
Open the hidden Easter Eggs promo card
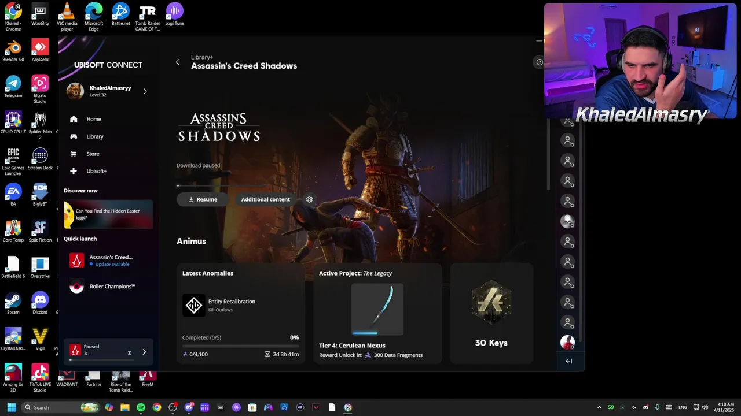[108, 214]
